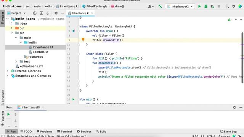The image size is (244, 137).
Task: Close the Inheritance.kt editor tab
Action: 92,13
